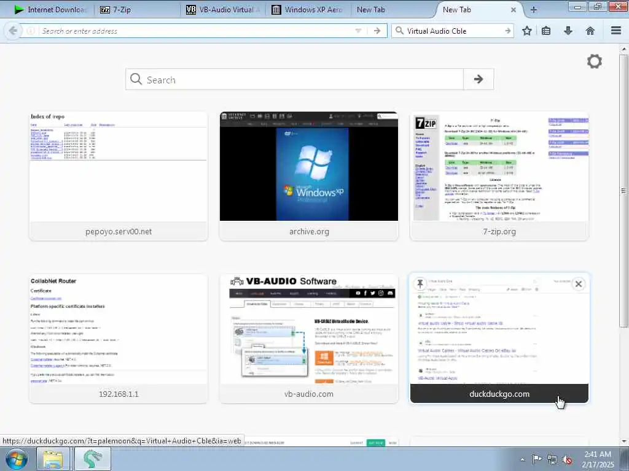This screenshot has height=471, width=629.
Task: Open the archive.org tile
Action: coord(309,176)
